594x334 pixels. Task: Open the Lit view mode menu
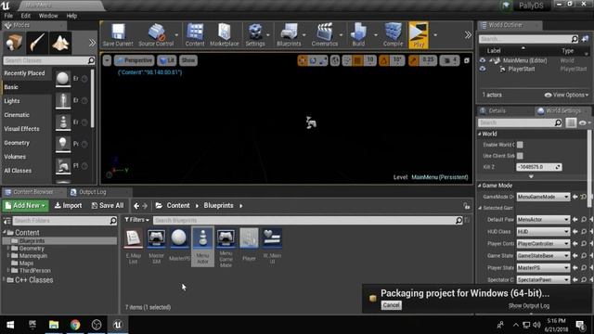167,60
